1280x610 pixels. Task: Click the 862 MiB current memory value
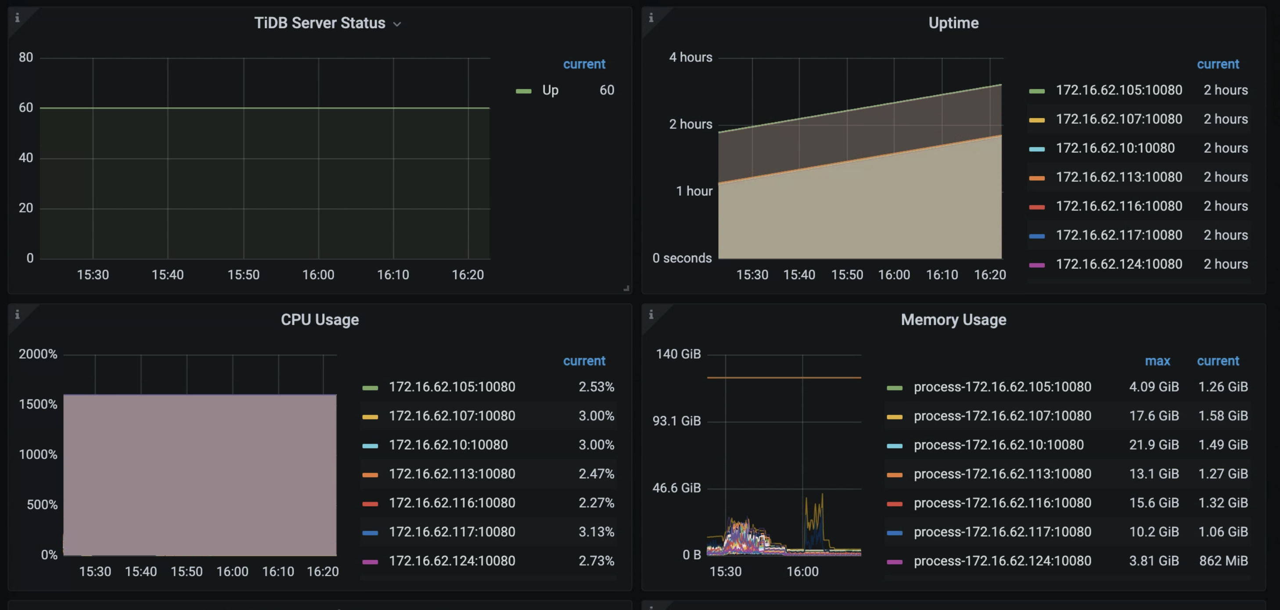tap(1223, 560)
